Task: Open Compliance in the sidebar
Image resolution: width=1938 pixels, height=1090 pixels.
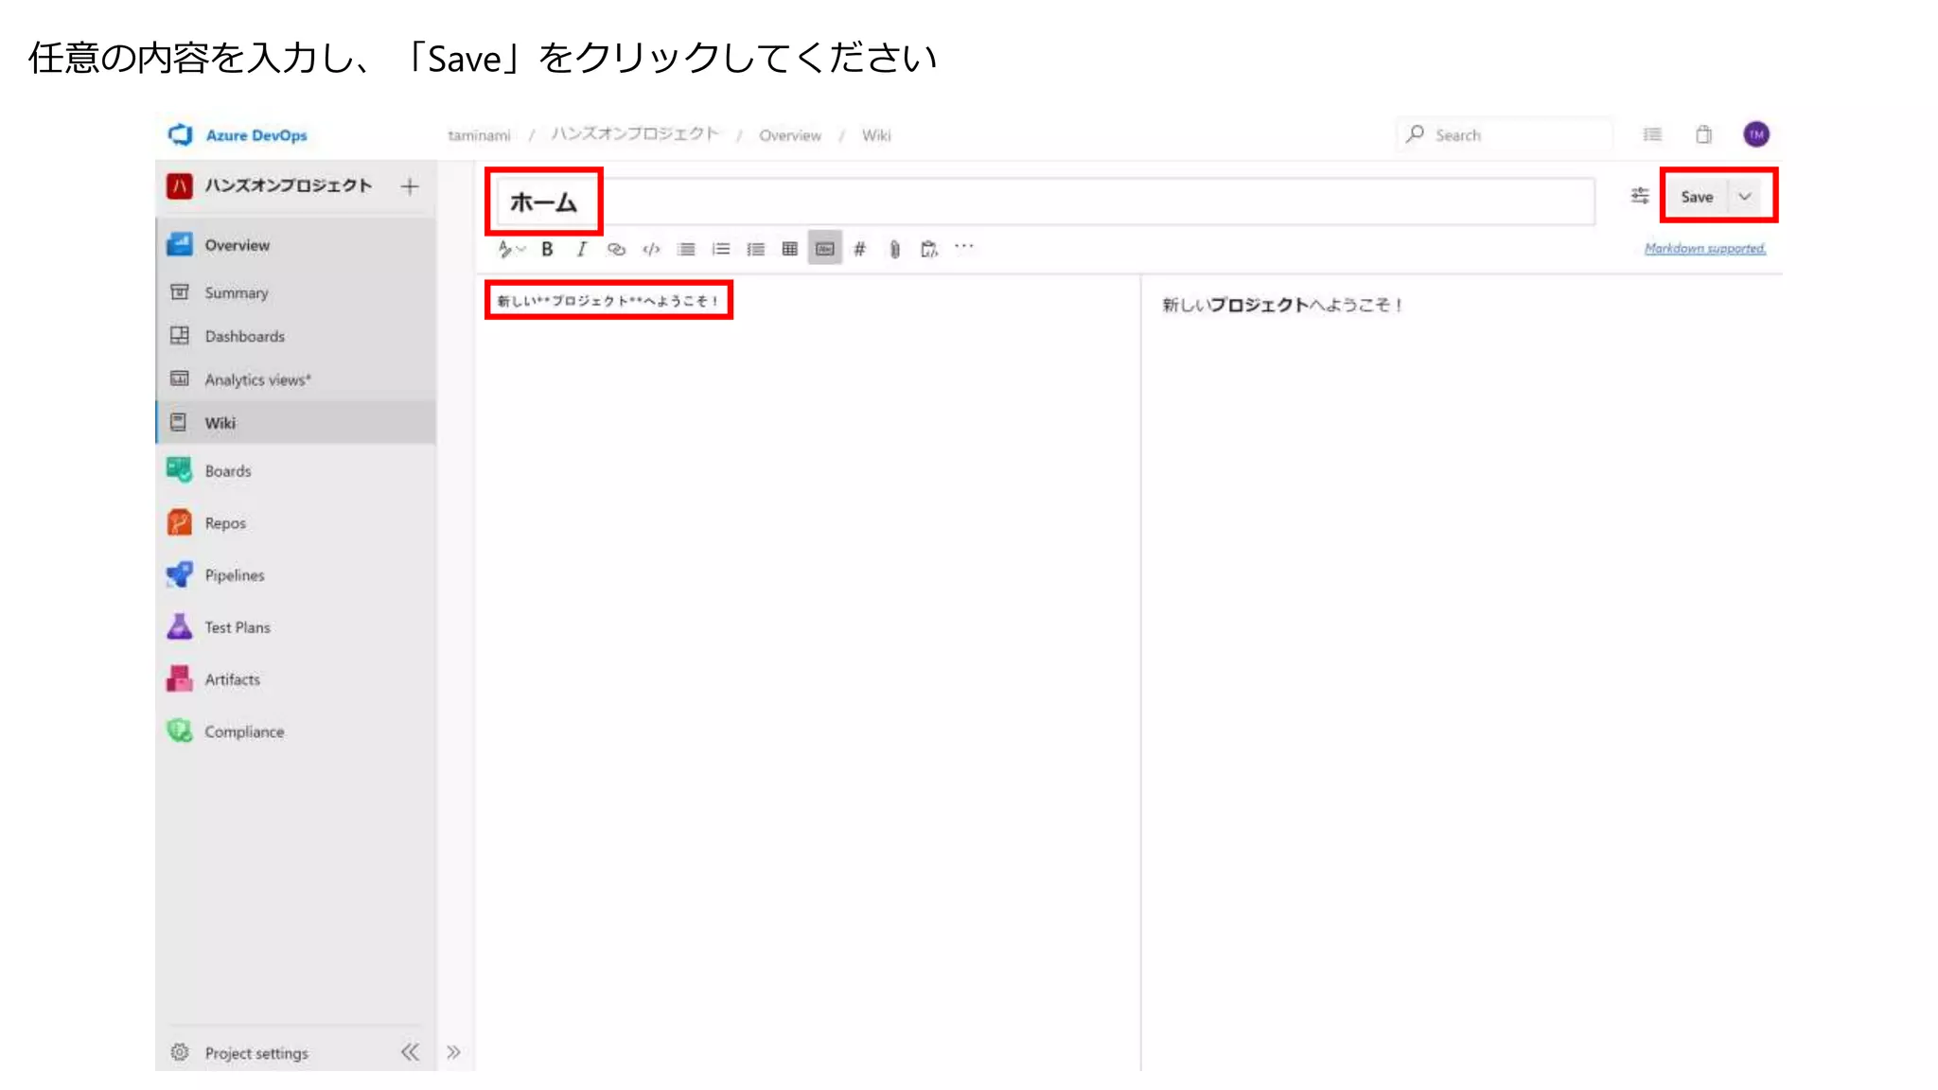Action: click(x=296, y=730)
